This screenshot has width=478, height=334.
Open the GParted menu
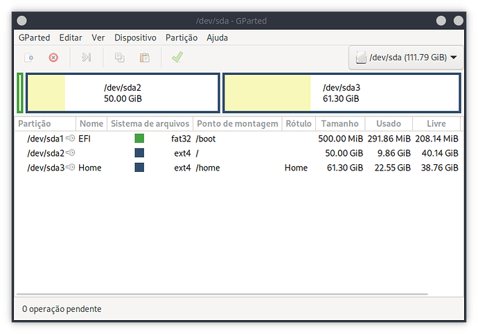[x=34, y=37]
